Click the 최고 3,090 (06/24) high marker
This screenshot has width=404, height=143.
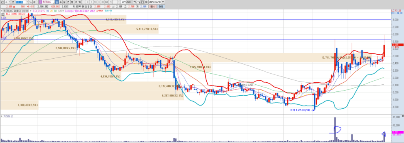coord(15,14)
